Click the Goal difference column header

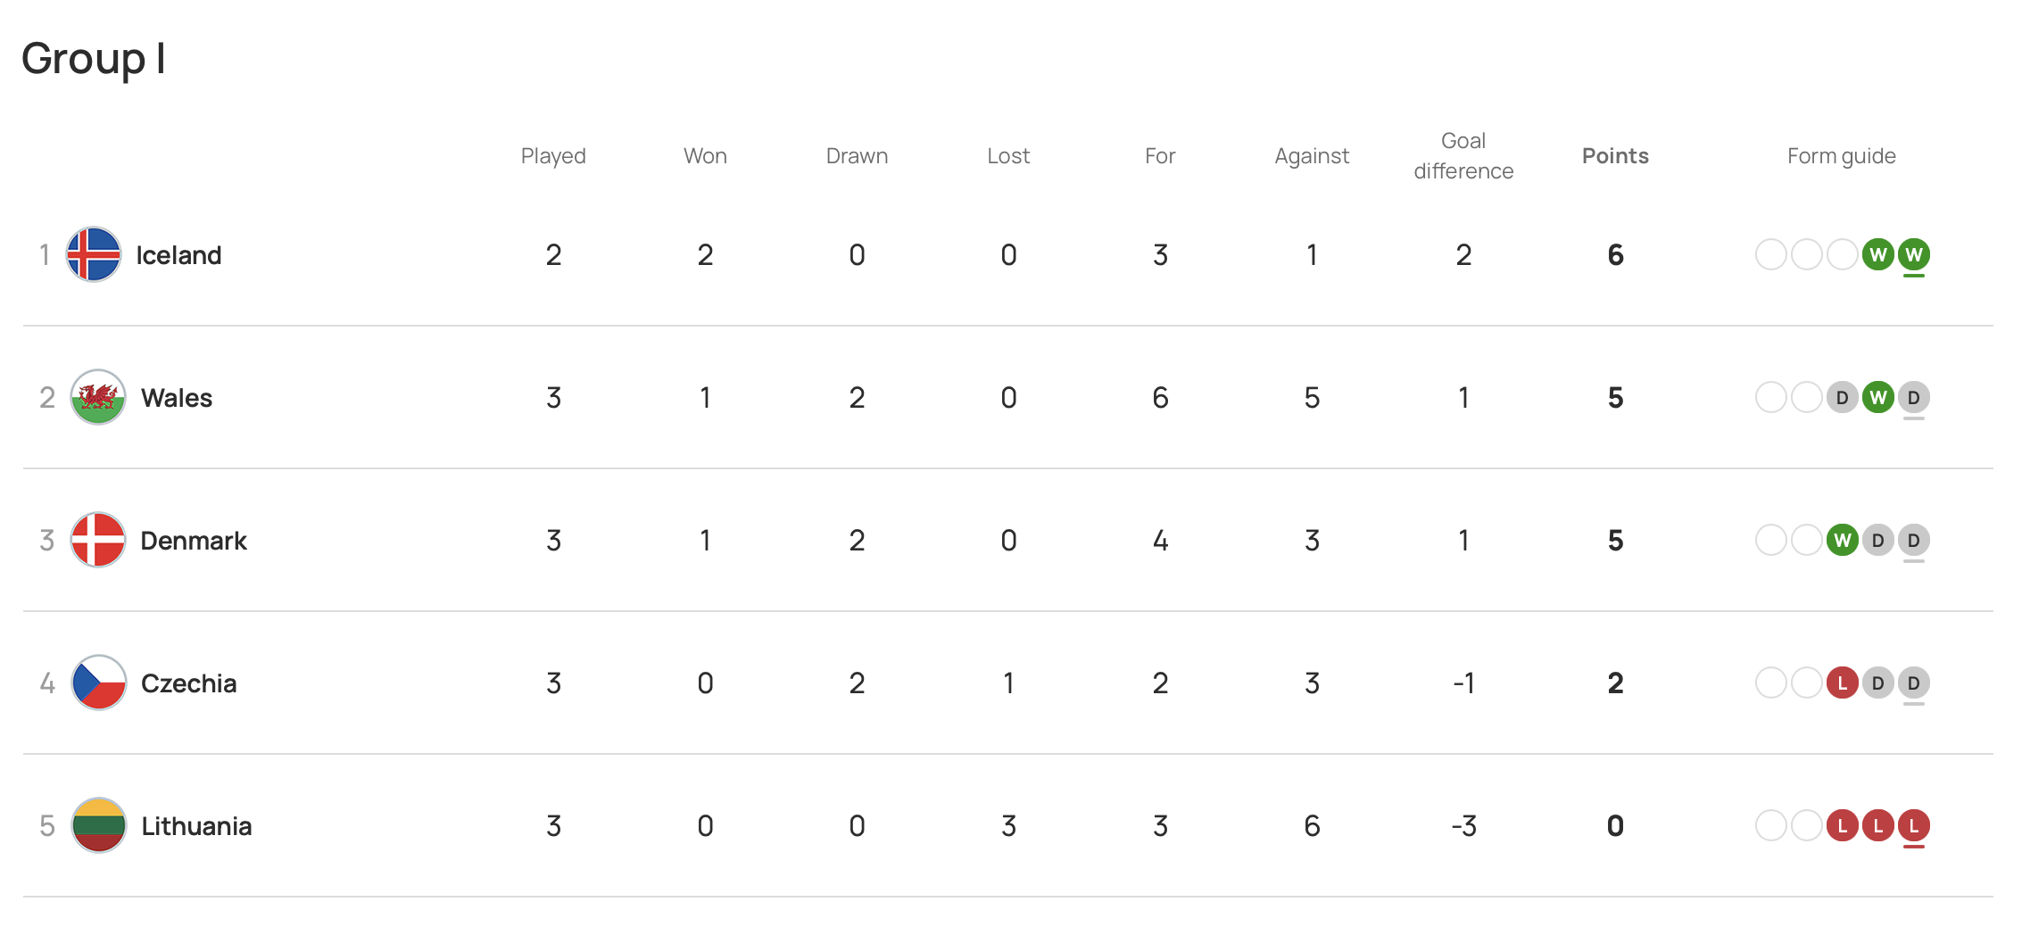(1463, 156)
